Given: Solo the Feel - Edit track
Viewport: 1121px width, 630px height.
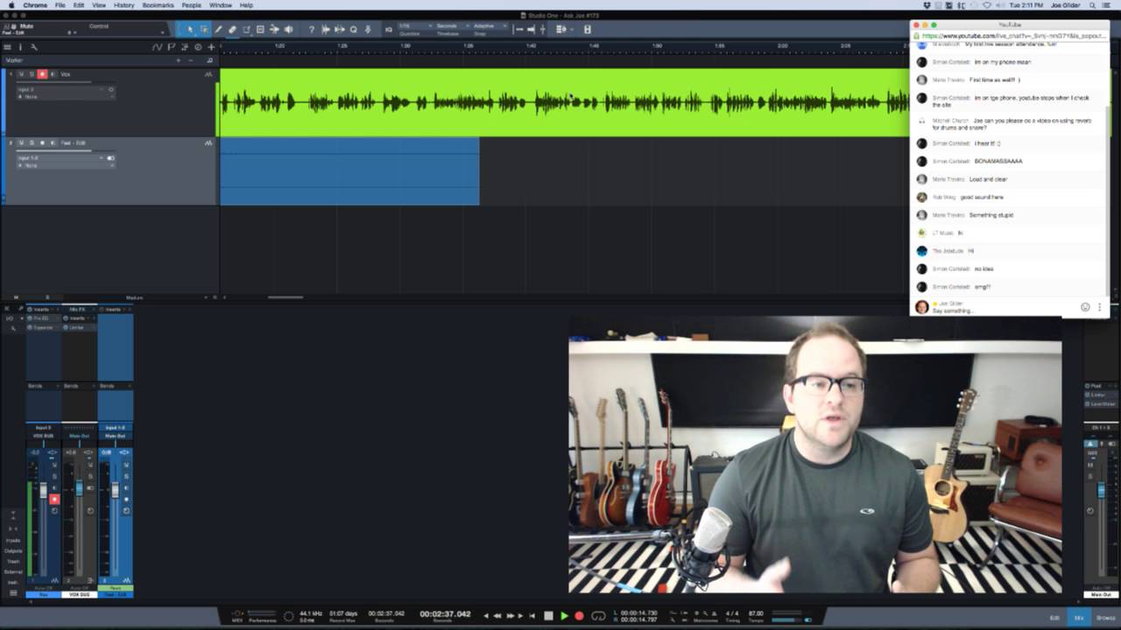Looking at the screenshot, I should pyautogui.click(x=32, y=143).
